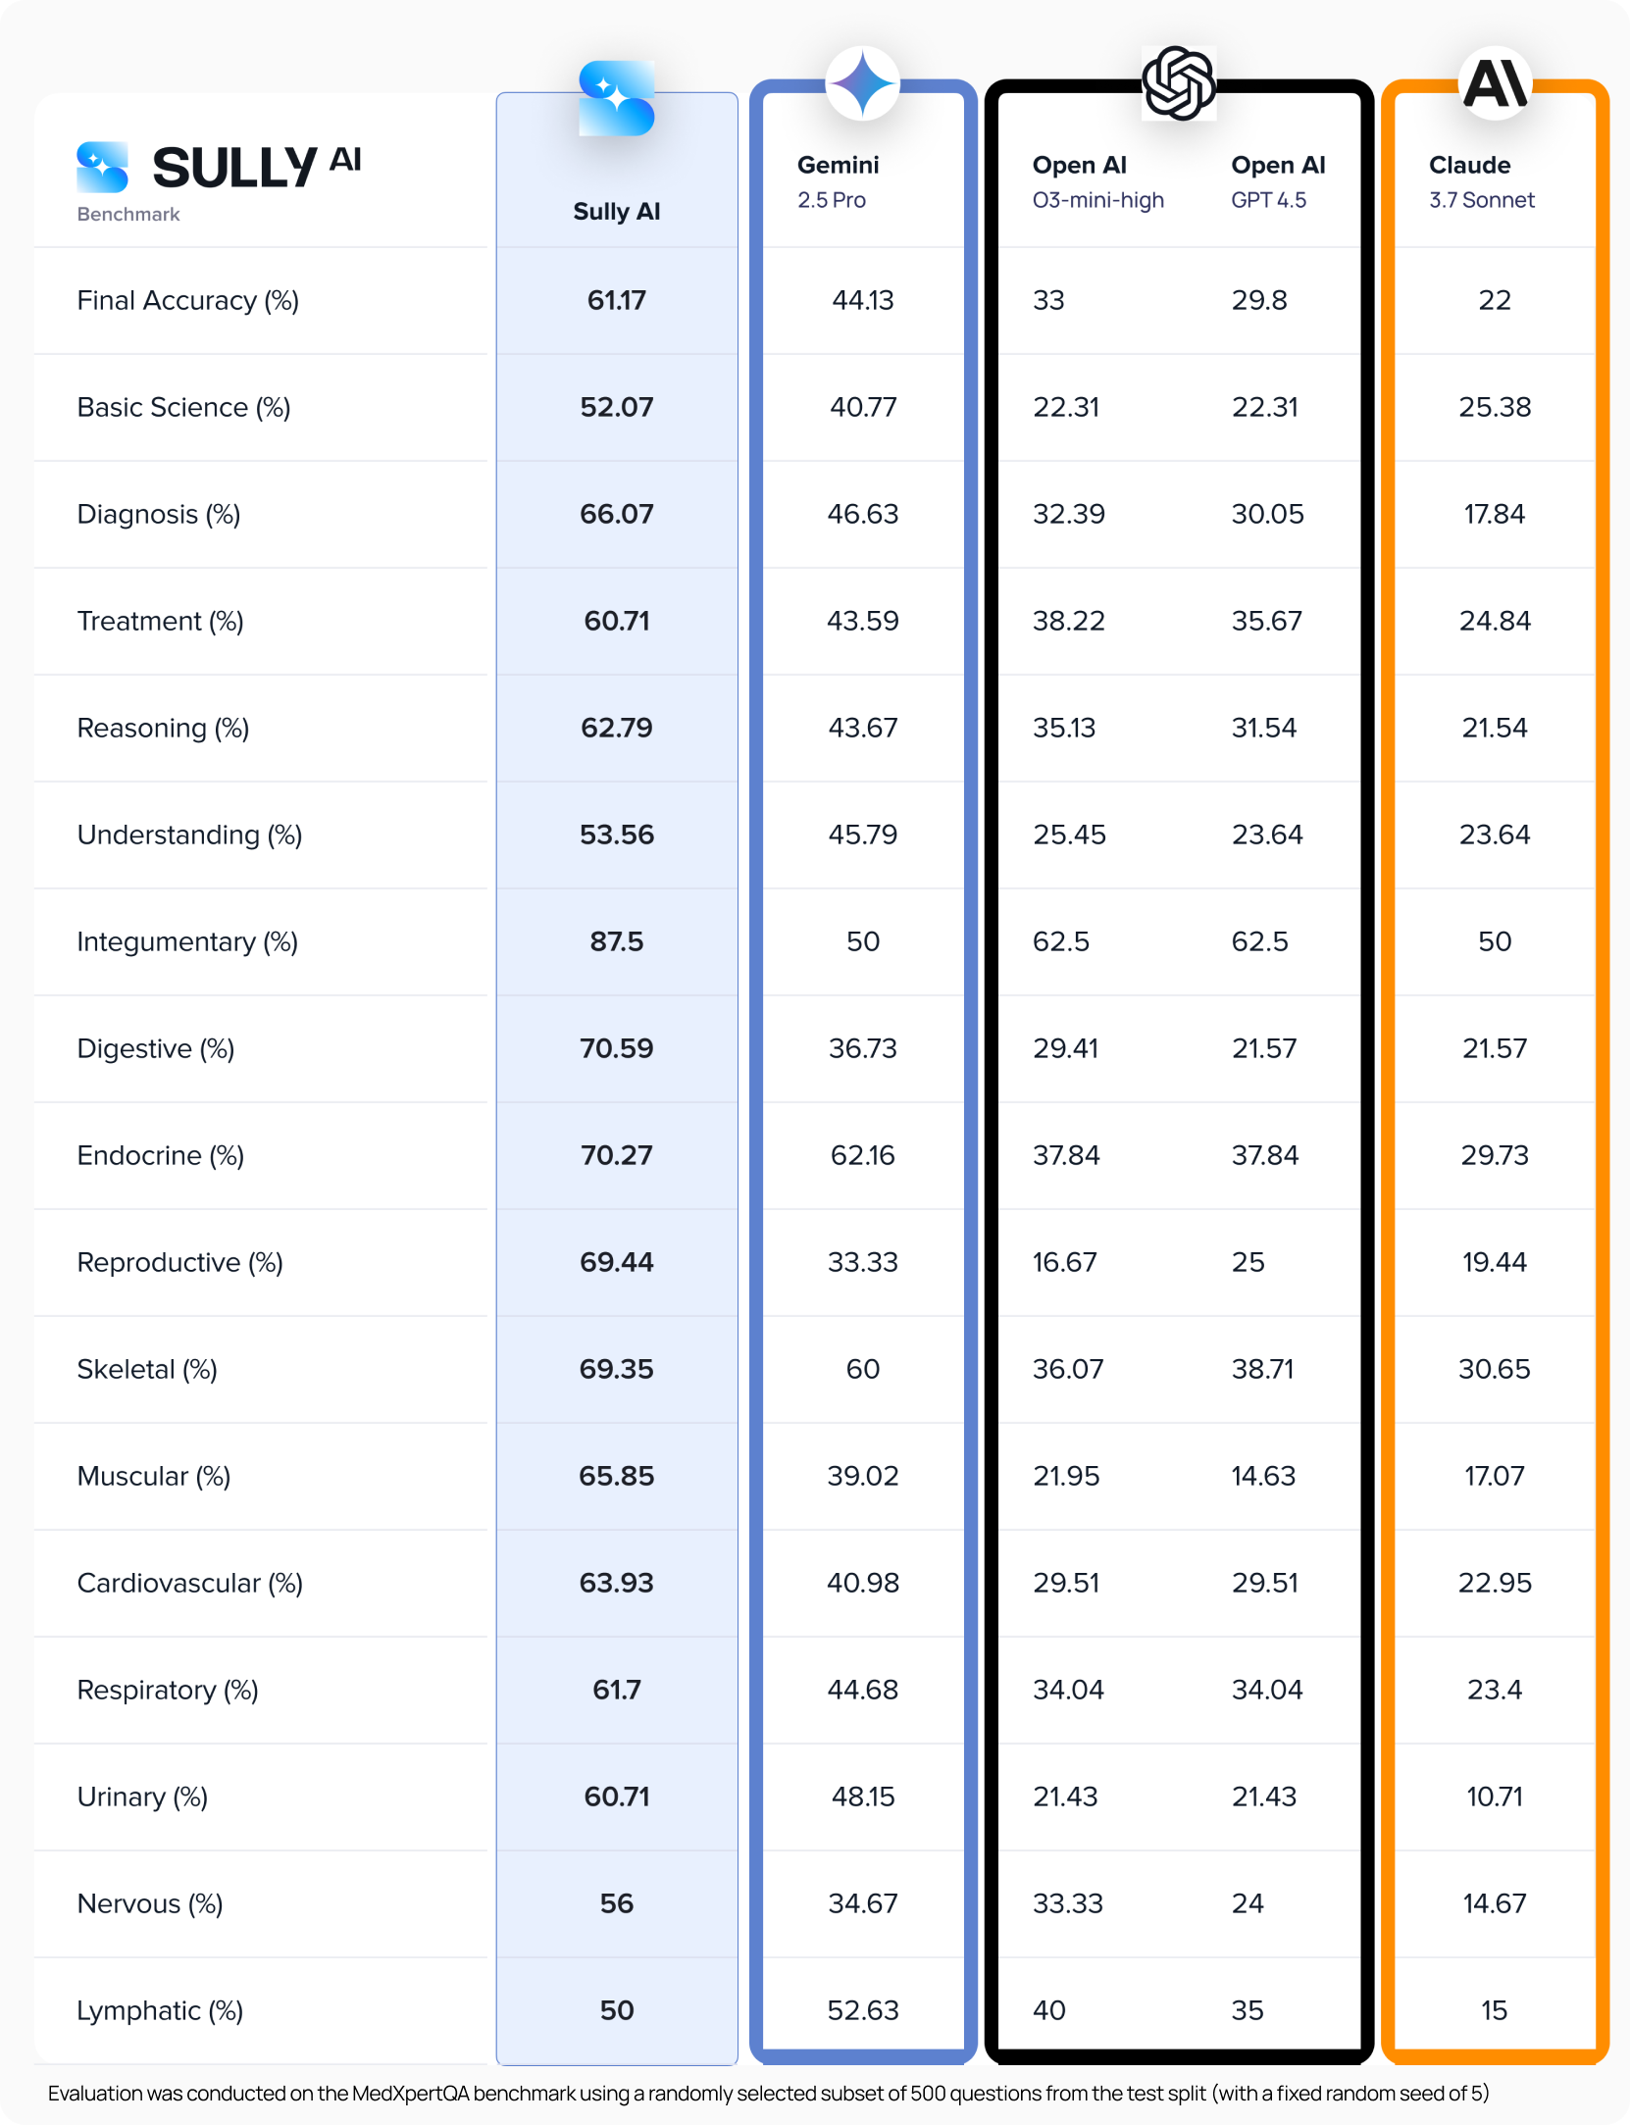Click the Sully AI icon above its column
Image resolution: width=1630 pixels, height=2125 pixels.
(616, 98)
